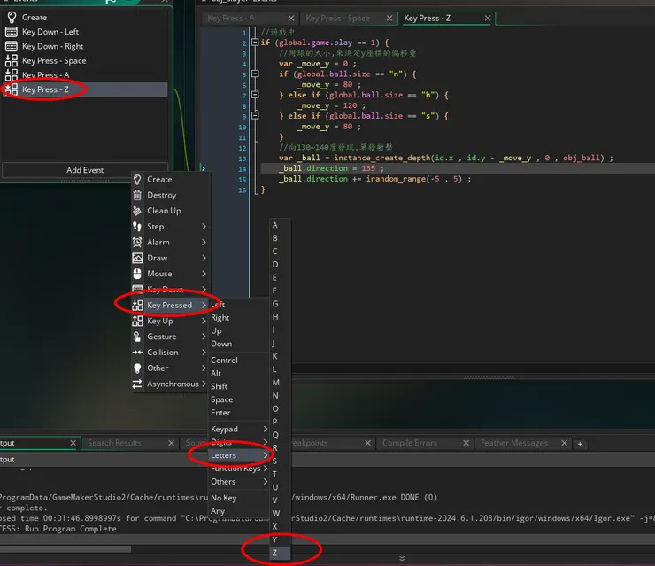
Task: Close the Feather Messages tab
Action: point(565,443)
